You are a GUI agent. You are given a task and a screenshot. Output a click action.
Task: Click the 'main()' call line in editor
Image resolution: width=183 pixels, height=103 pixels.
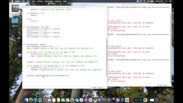coord(34,15)
